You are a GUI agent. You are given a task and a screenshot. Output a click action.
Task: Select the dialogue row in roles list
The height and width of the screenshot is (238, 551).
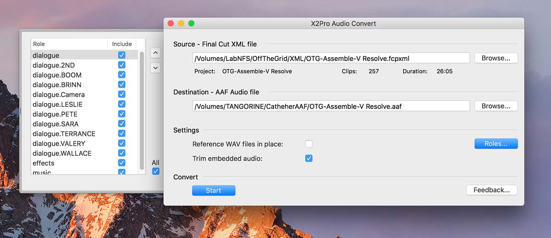[x=84, y=55]
